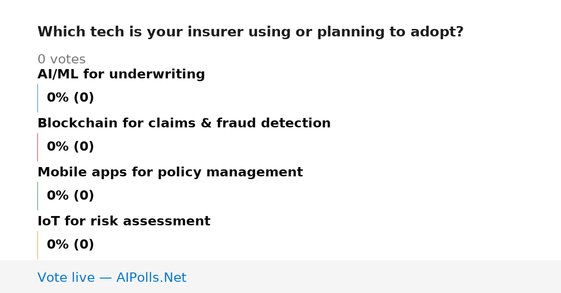
Task: Click the poll question heading
Action: (250, 32)
